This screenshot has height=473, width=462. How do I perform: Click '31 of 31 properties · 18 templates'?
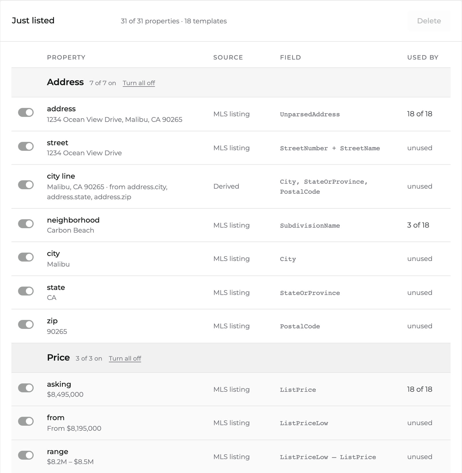(174, 21)
